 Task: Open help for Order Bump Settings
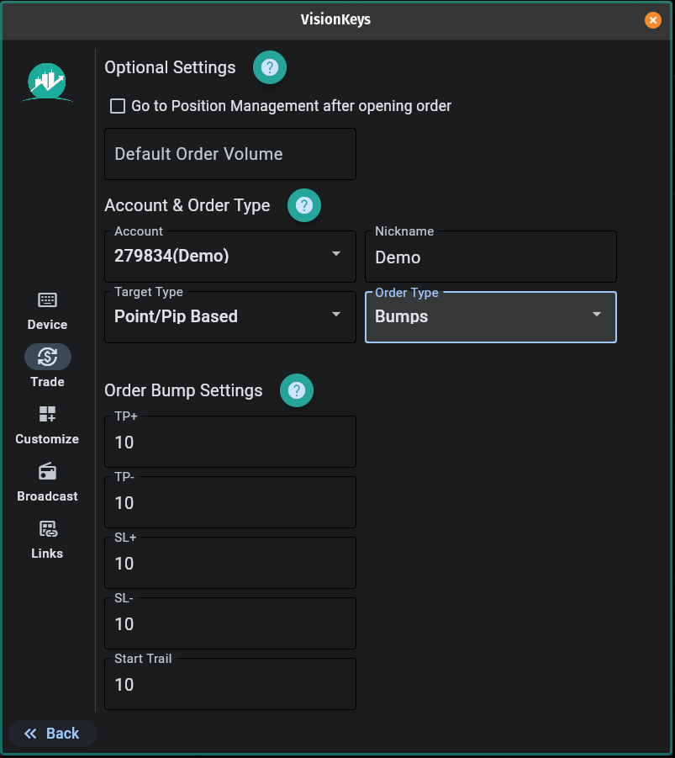[297, 390]
